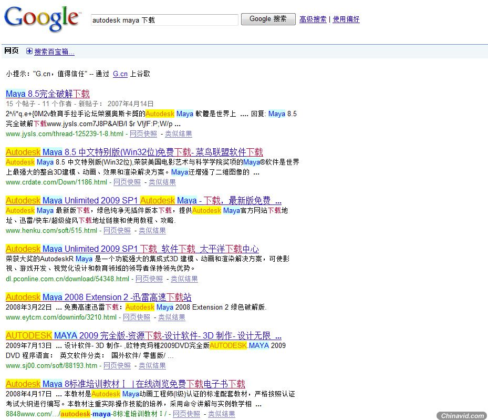Viewport: 488px width, 420px height.
Task: Click URL text www.crdate.com/Down/1186.html
Action: coord(56,182)
